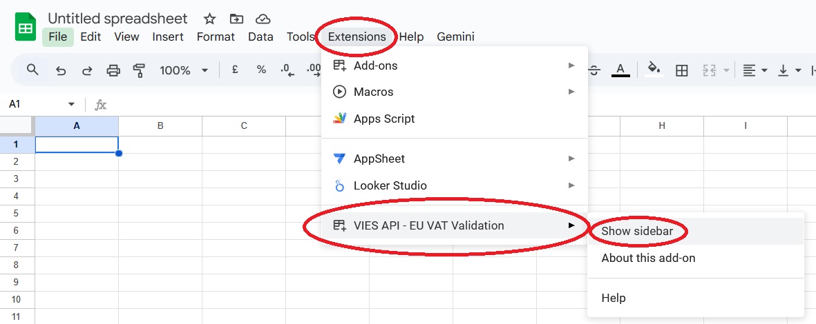816x324 pixels.
Task: Click the Looker Studio submenu arrow
Action: pyautogui.click(x=571, y=185)
